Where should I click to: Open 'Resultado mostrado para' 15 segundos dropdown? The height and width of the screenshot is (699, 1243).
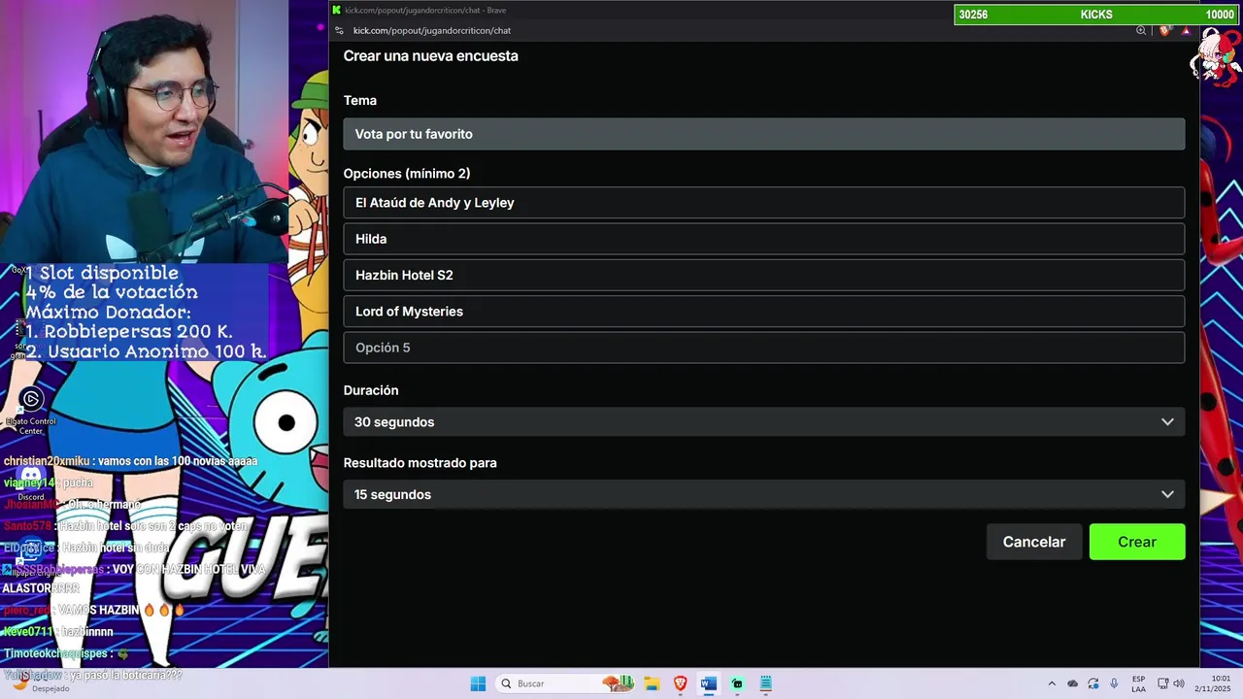tap(763, 495)
